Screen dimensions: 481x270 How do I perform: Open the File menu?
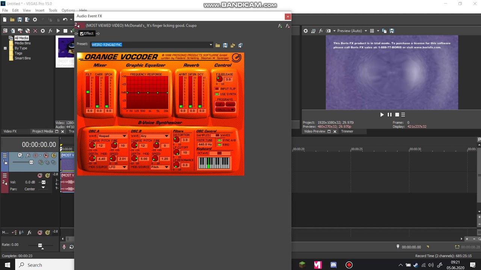[5, 10]
